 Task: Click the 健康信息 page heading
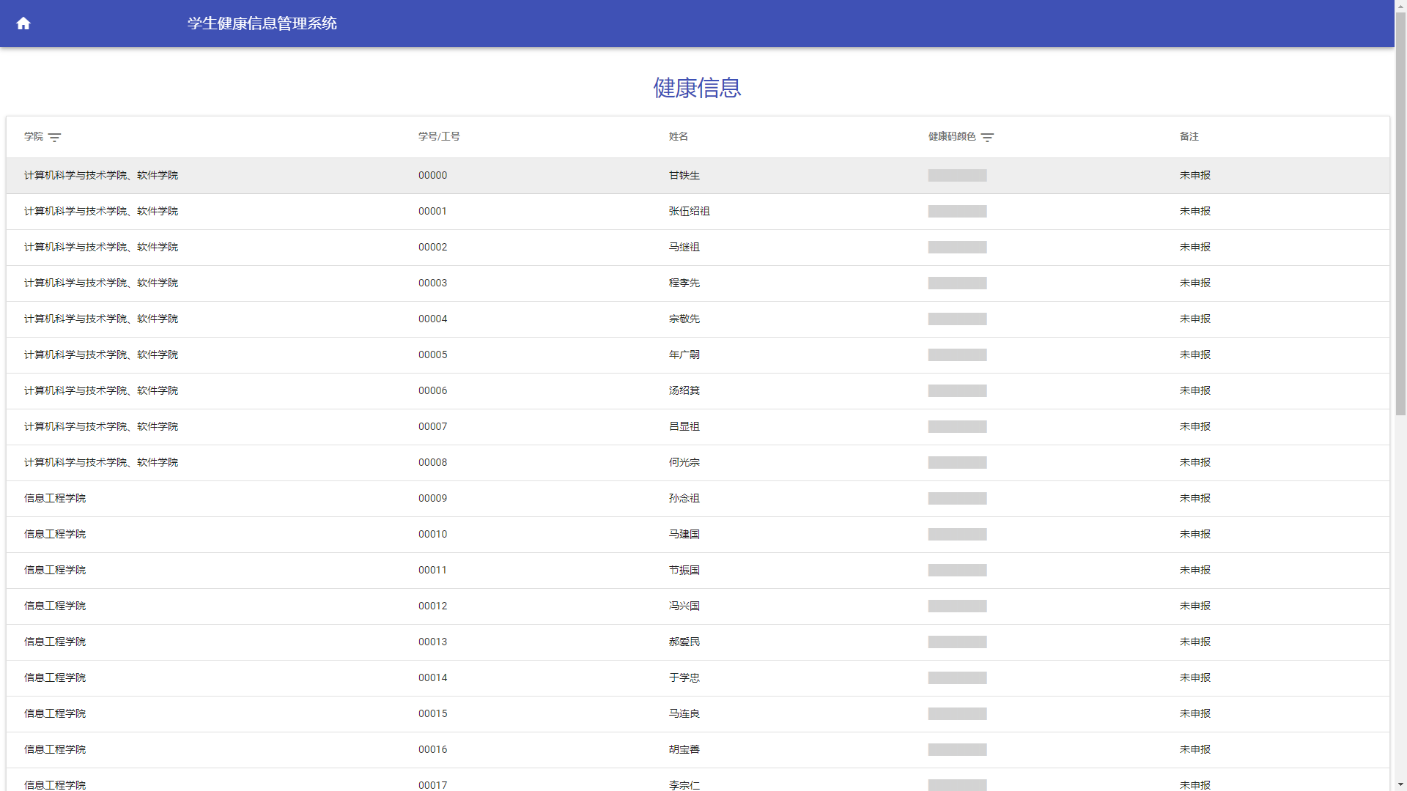click(697, 88)
